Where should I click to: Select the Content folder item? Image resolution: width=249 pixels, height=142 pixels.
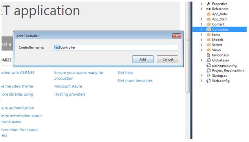tap(218, 24)
